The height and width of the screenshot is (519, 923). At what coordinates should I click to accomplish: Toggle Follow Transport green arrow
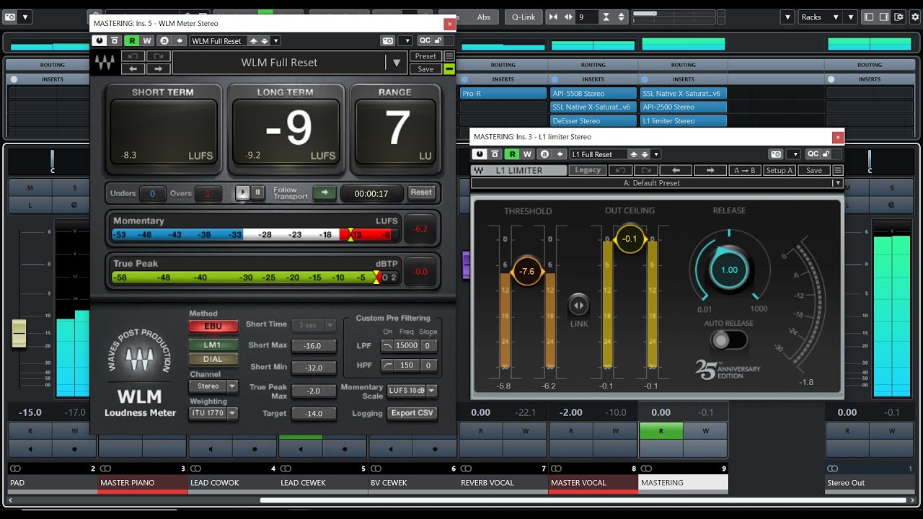pyautogui.click(x=324, y=192)
